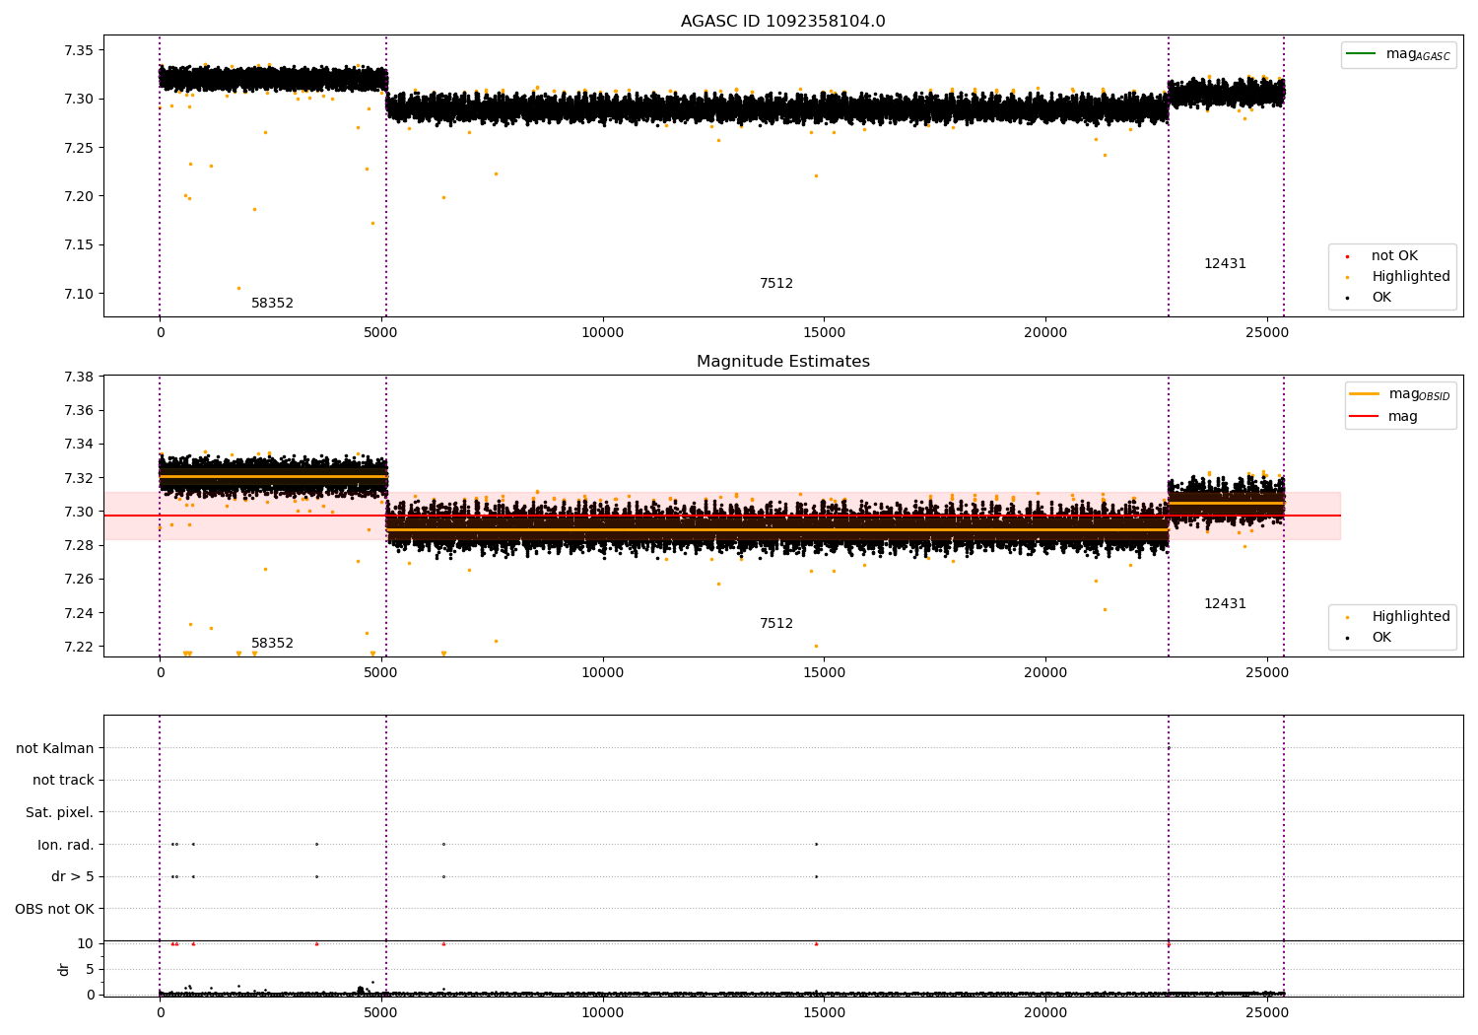Click orange Highlighted marker in AGASC ID legend

coord(1347,277)
